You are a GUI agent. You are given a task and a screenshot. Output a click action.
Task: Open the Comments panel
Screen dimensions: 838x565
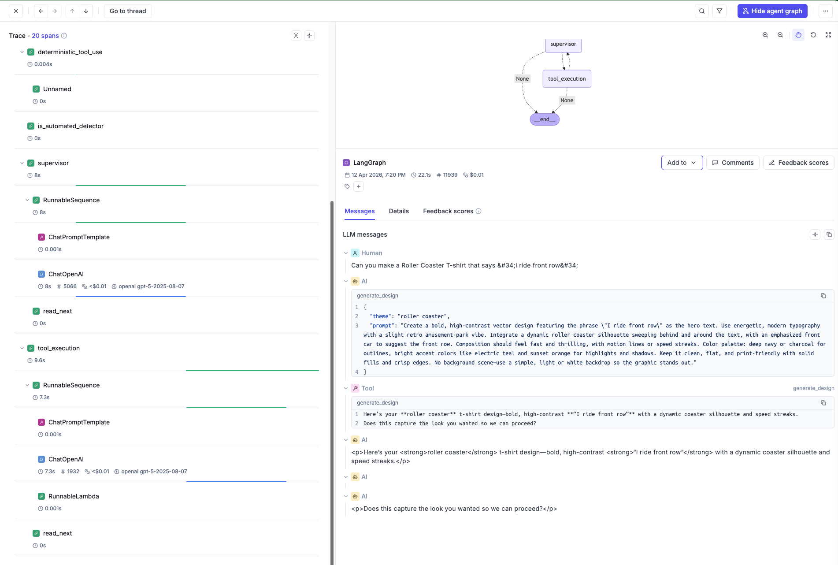(x=733, y=163)
